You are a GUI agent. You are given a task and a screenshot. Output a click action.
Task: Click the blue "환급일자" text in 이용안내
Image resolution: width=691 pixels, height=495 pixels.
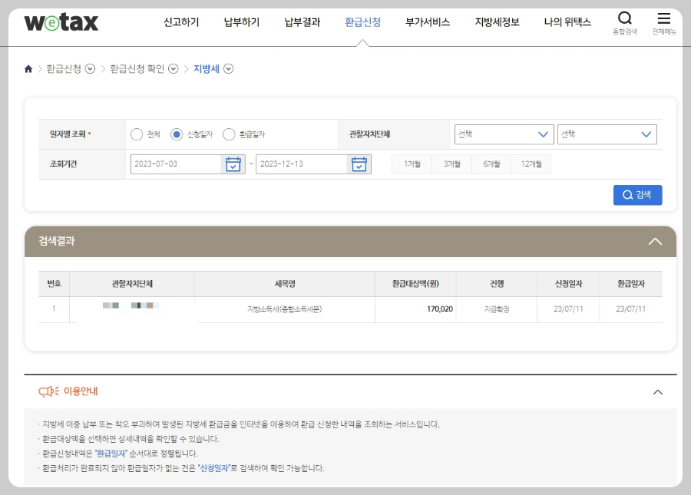(x=111, y=454)
